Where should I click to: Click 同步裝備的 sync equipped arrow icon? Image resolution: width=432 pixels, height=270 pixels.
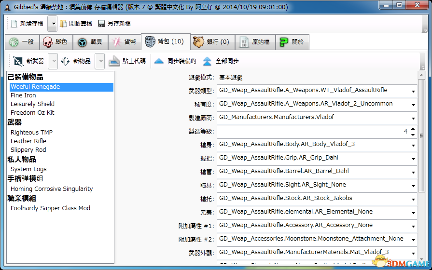pyautogui.click(x=159, y=61)
